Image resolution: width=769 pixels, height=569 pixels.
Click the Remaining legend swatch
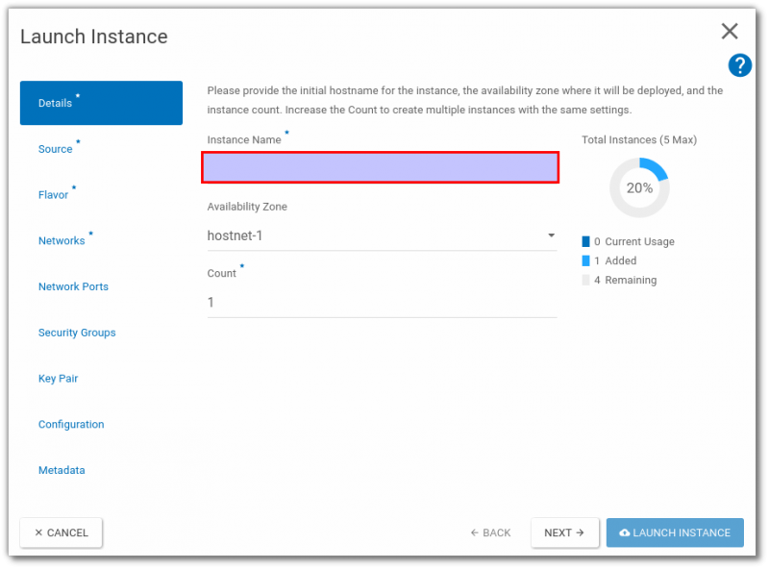pyautogui.click(x=585, y=280)
